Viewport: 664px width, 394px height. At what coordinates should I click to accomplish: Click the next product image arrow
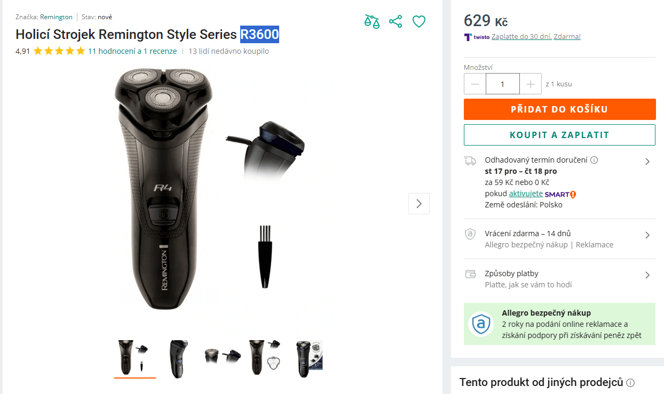pos(418,203)
